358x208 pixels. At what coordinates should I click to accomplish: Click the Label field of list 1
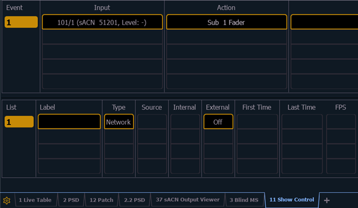69,122
